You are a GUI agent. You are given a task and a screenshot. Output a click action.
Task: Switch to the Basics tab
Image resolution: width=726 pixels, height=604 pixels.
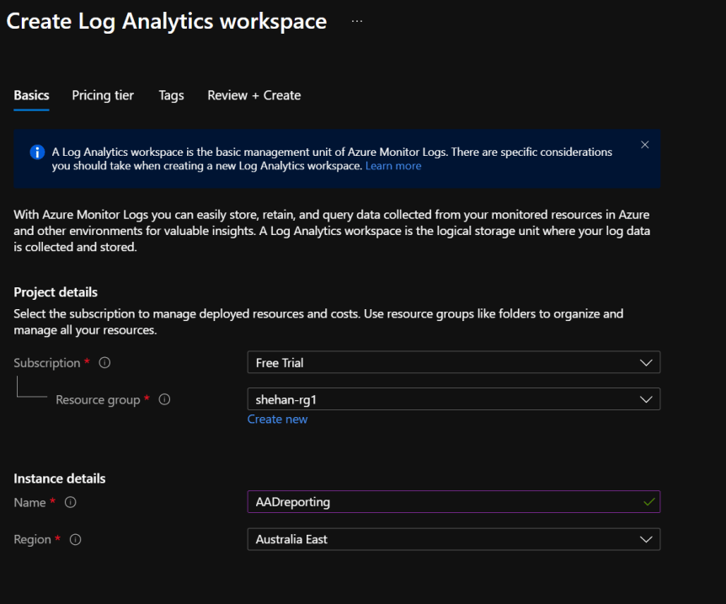[31, 95]
